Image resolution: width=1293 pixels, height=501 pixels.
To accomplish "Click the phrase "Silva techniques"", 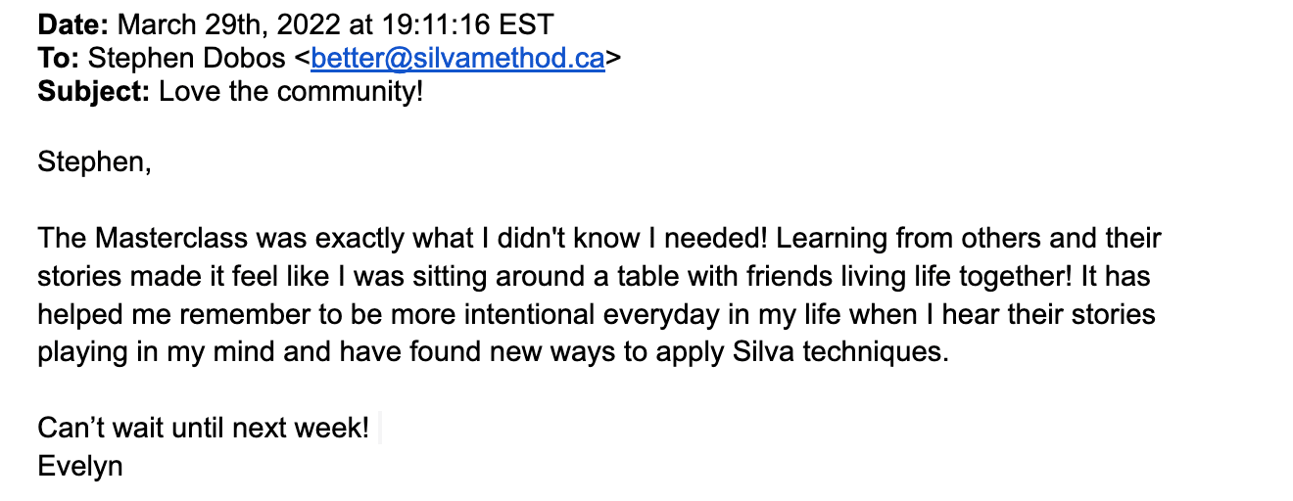I will point(841,352).
